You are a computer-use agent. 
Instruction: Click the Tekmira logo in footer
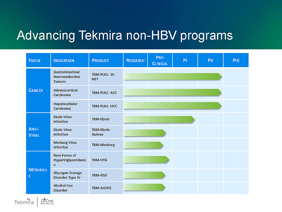pyautogui.click(x=24, y=202)
